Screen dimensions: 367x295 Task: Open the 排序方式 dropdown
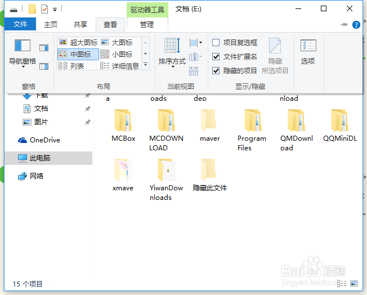pyautogui.click(x=172, y=53)
